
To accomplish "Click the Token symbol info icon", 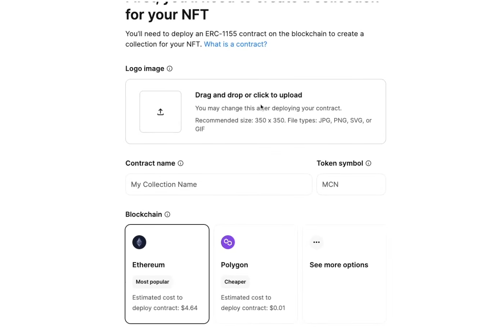I will 368,163.
